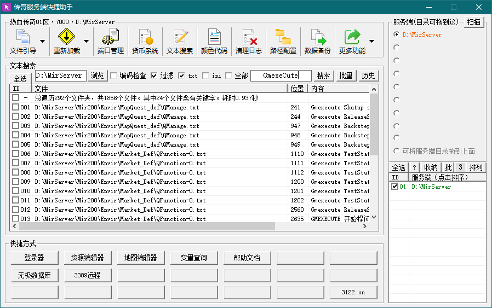Image resolution: width=492 pixels, height=308 pixels.
Task: Click the 搜索 search button
Action: click(x=324, y=75)
